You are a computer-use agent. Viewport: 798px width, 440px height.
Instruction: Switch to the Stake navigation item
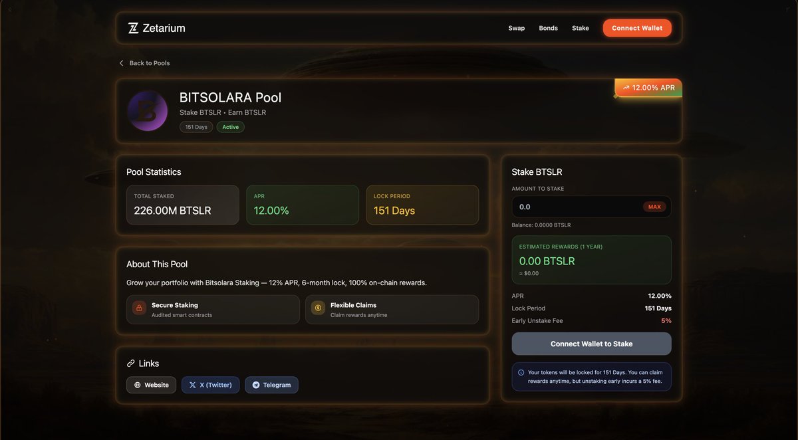[580, 28]
